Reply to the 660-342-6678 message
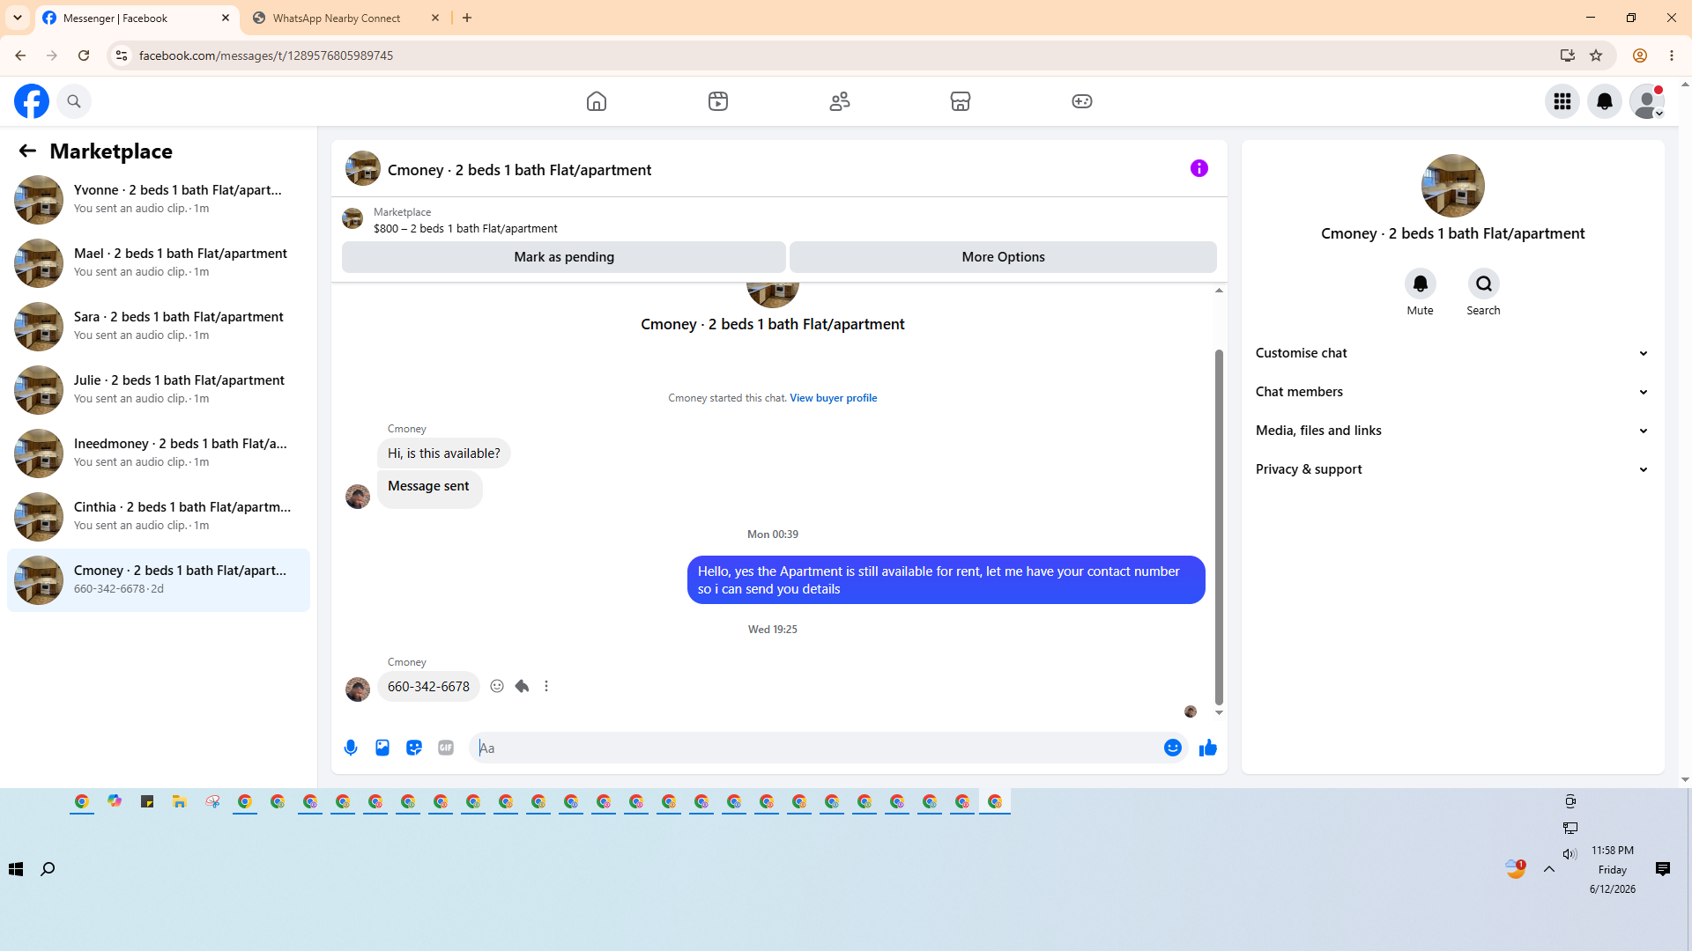The width and height of the screenshot is (1692, 951). [522, 686]
